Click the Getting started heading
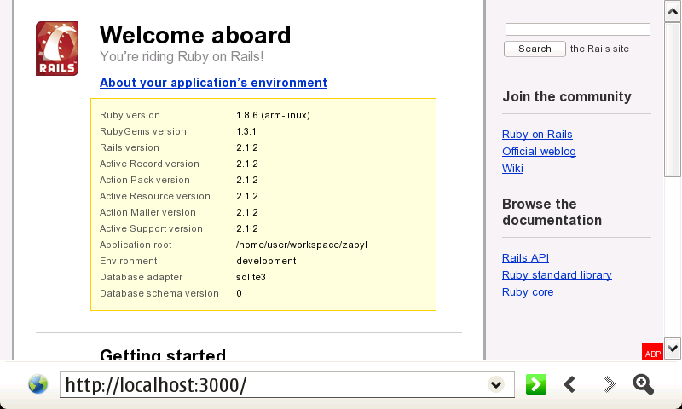682x409 pixels. point(163,354)
